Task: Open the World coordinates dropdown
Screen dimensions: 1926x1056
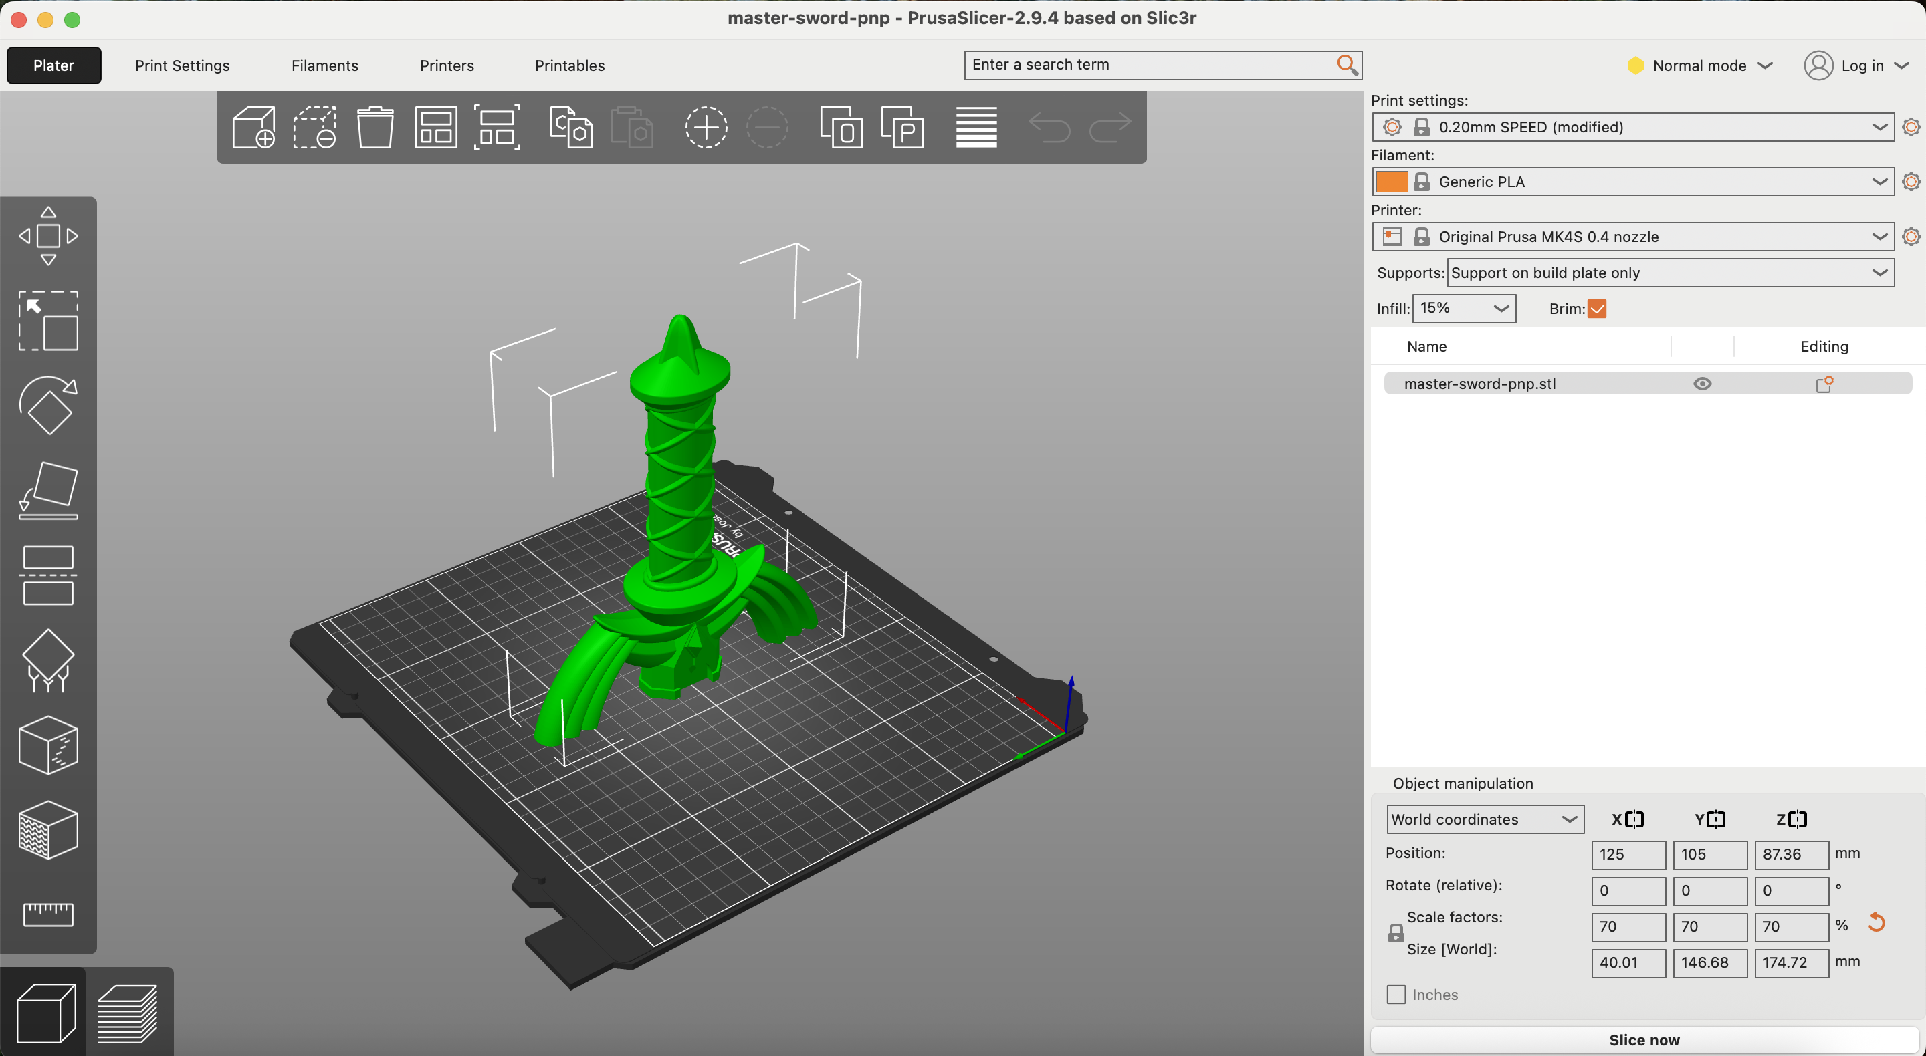Action: click(x=1484, y=819)
